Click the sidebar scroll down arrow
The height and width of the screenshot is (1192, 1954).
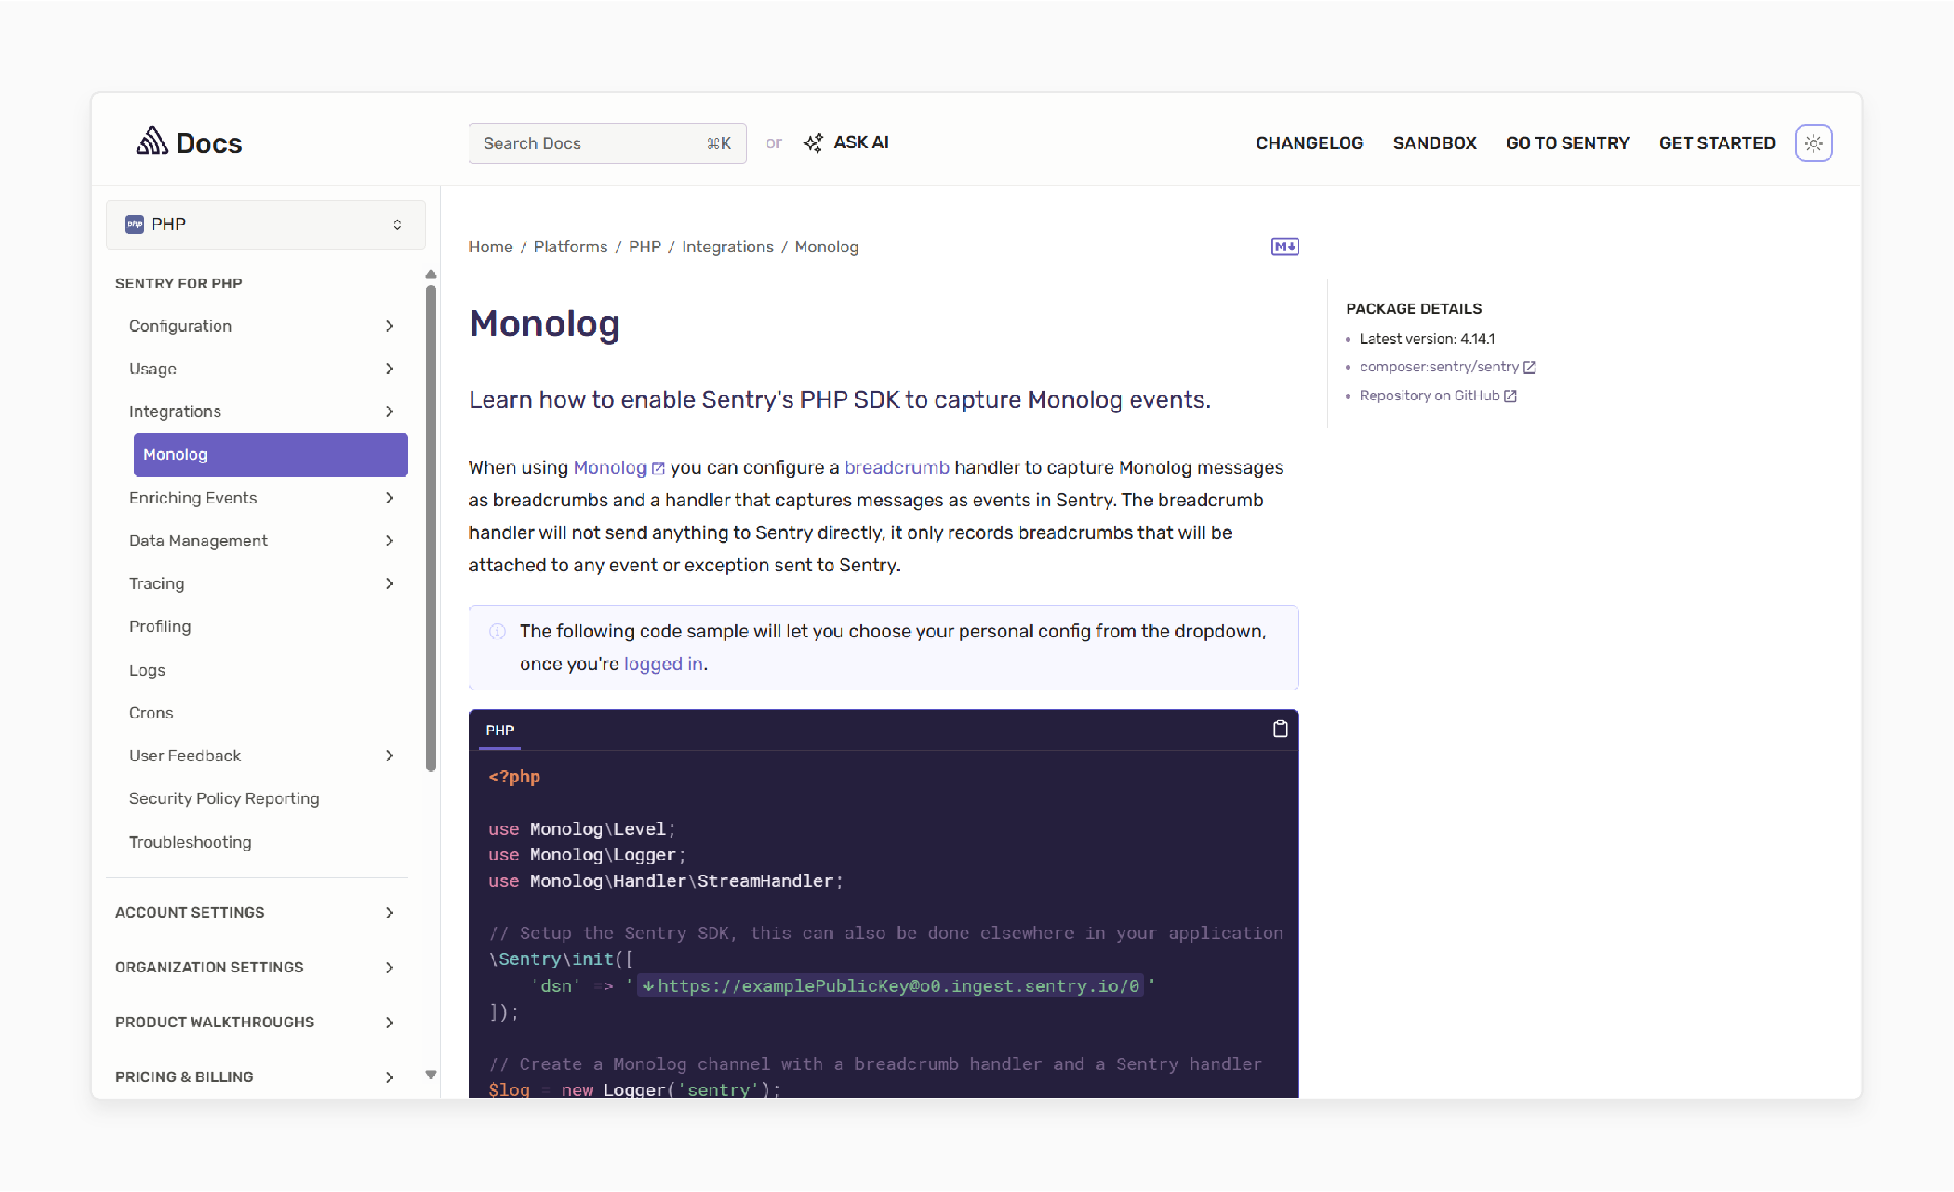coord(431,1075)
